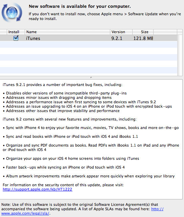Viewport: 184px width, 217px height.
Task: Click 'Addresses minor issues with dragging' bullet
Action: click(59, 97)
